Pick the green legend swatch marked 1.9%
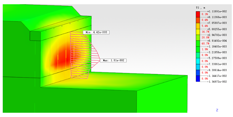This screenshot has height=117, width=233. (198, 49)
